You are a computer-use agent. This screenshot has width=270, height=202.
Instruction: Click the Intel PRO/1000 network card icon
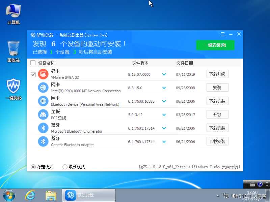43,88
